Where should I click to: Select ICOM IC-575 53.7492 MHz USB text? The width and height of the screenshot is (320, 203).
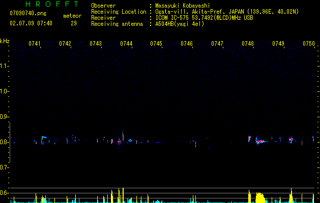point(205,18)
